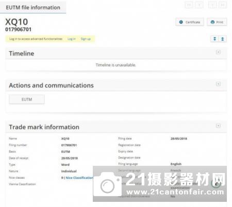
Task: Go to next record navigation button
Action: 212,5
